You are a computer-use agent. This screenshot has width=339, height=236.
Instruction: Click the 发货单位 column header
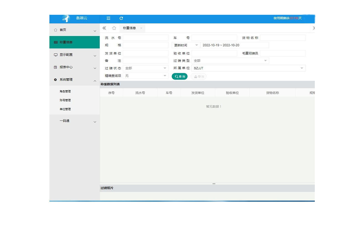pyautogui.click(x=198, y=93)
